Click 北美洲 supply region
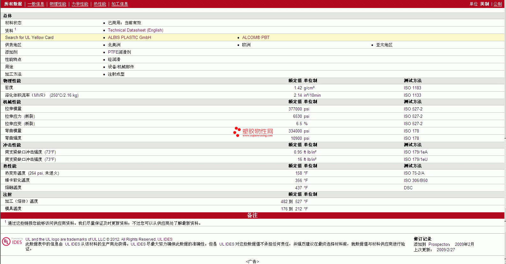The height and width of the screenshot is (264, 506). pyautogui.click(x=114, y=45)
